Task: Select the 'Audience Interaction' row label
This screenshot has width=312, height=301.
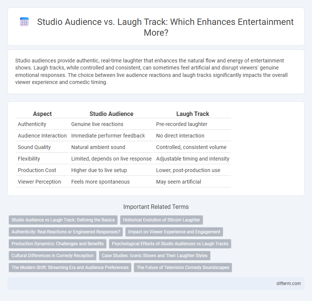Action: point(42,136)
